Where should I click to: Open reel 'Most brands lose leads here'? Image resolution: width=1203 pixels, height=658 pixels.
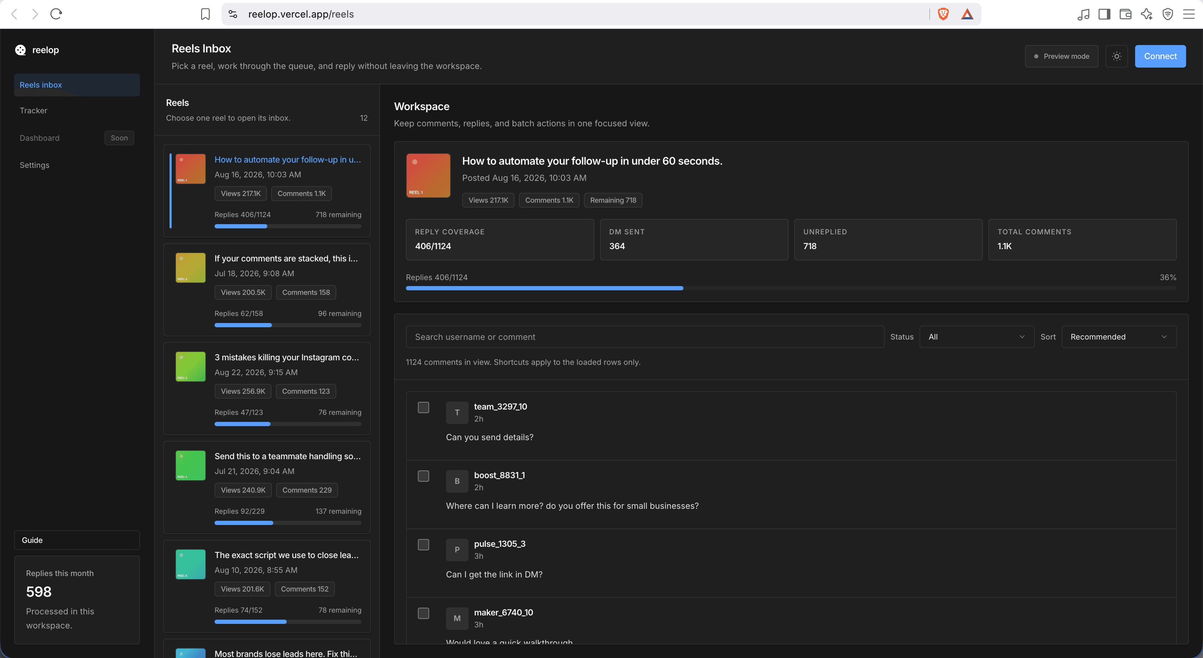(x=267, y=648)
